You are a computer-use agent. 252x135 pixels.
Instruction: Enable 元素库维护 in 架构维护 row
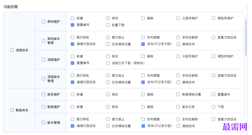click(x=178, y=18)
